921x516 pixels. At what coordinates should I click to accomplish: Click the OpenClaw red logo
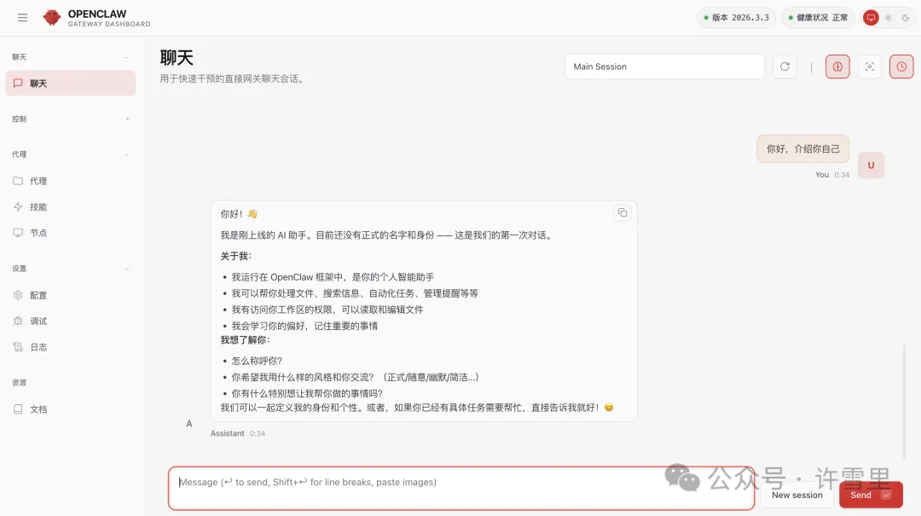click(52, 17)
